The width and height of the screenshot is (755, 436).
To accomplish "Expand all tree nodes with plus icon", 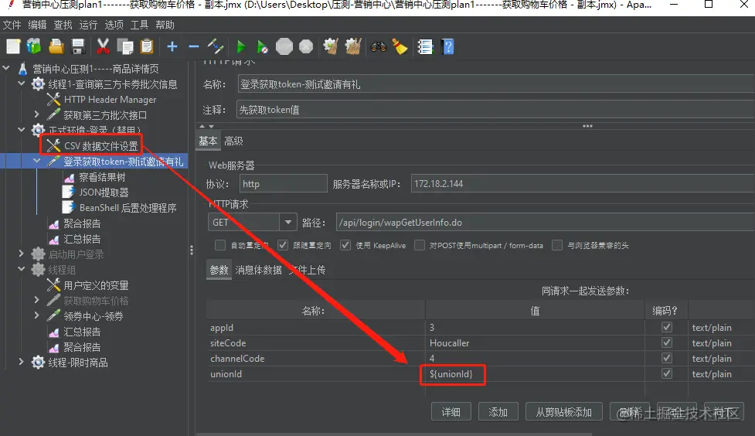I will pos(172,46).
